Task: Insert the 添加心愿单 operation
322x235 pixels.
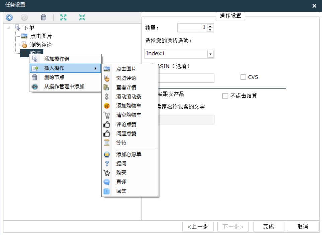Action: 130,154
